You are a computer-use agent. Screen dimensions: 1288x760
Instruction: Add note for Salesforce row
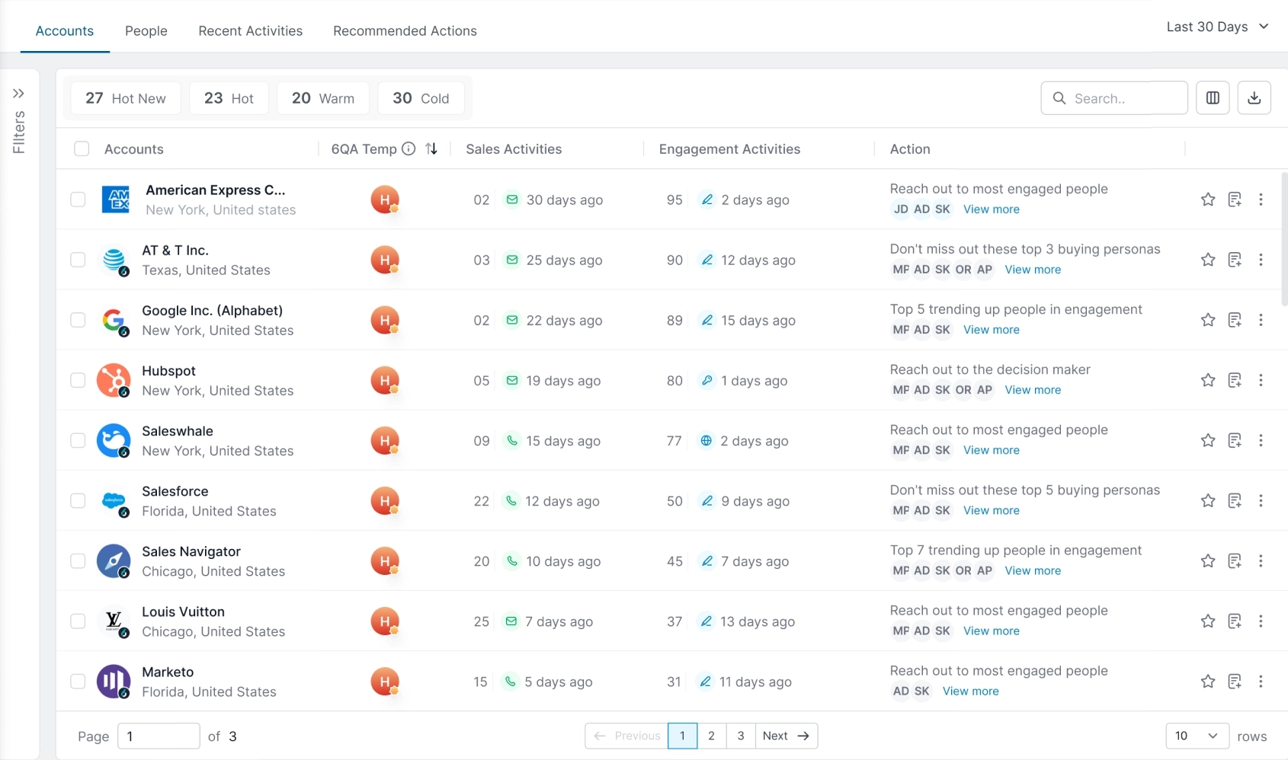point(1235,500)
